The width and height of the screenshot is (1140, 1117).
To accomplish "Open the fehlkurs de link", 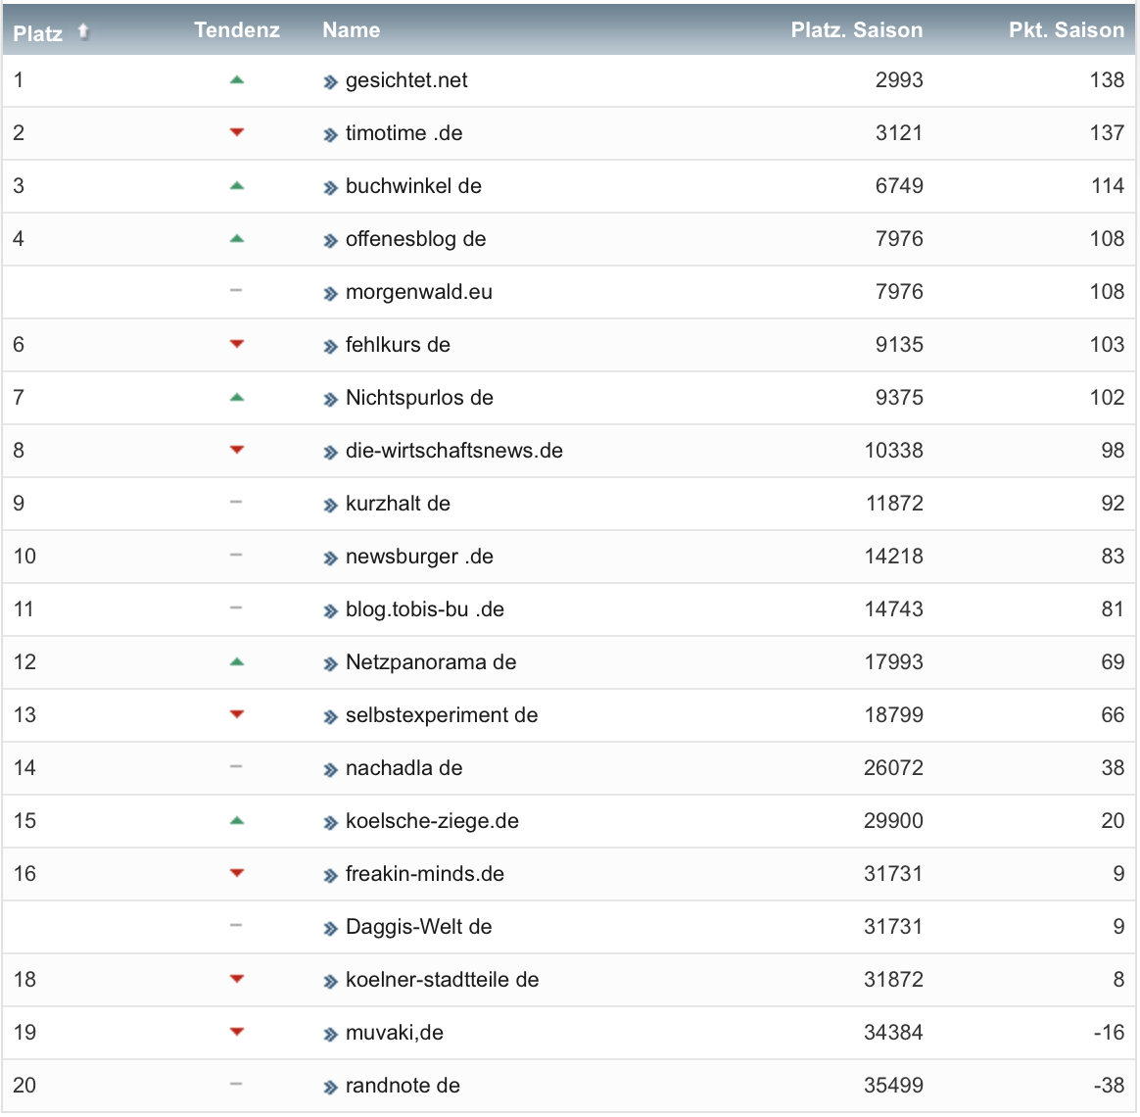I will 398,345.
